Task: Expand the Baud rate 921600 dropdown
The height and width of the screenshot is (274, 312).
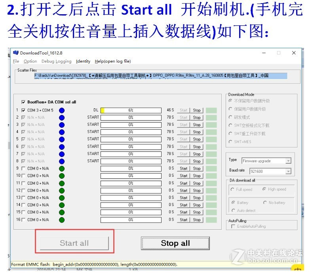Action: tap(288, 171)
